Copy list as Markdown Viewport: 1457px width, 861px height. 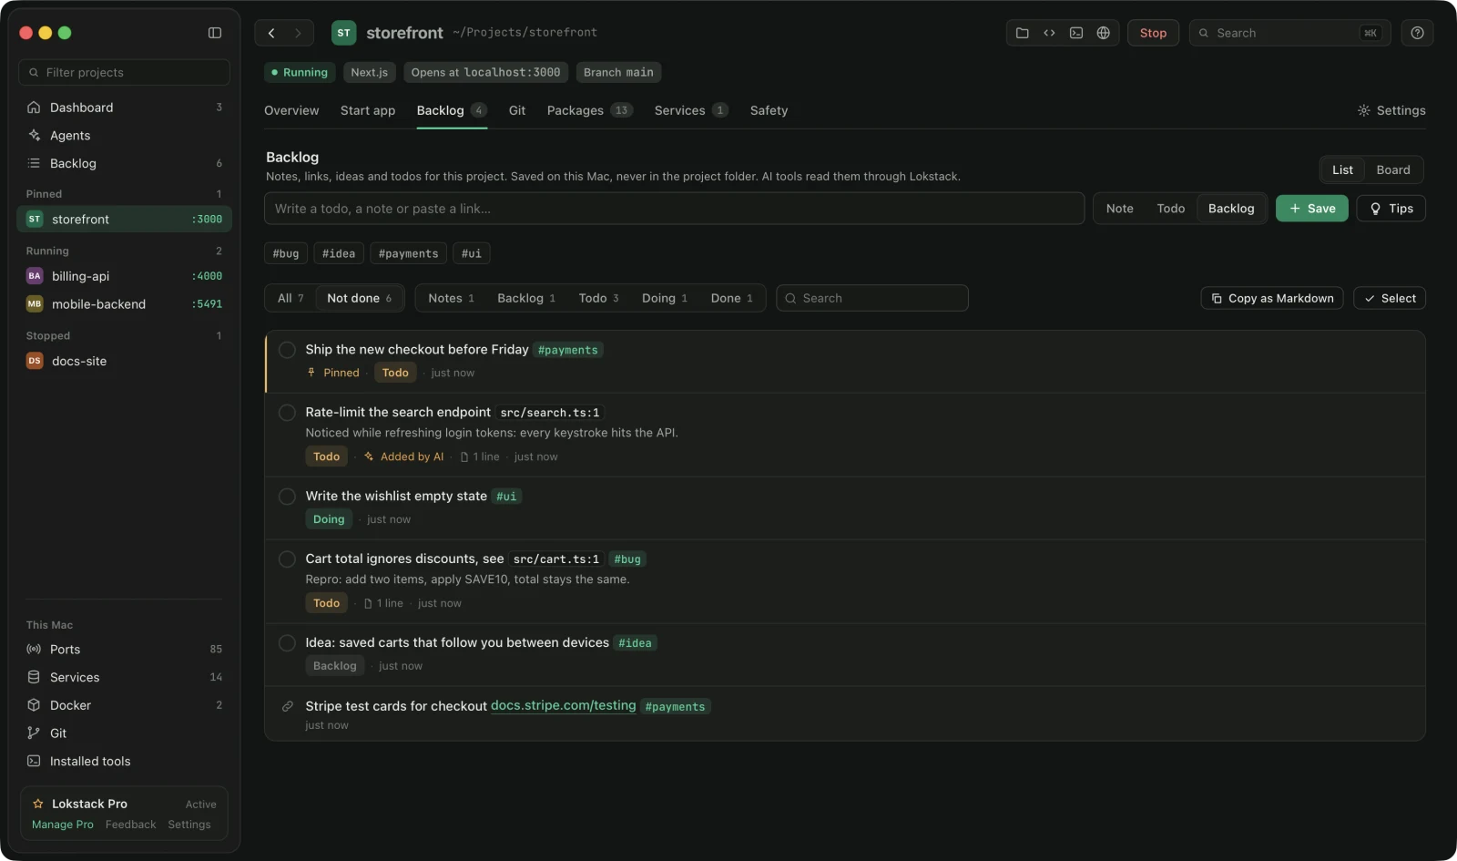click(x=1272, y=299)
